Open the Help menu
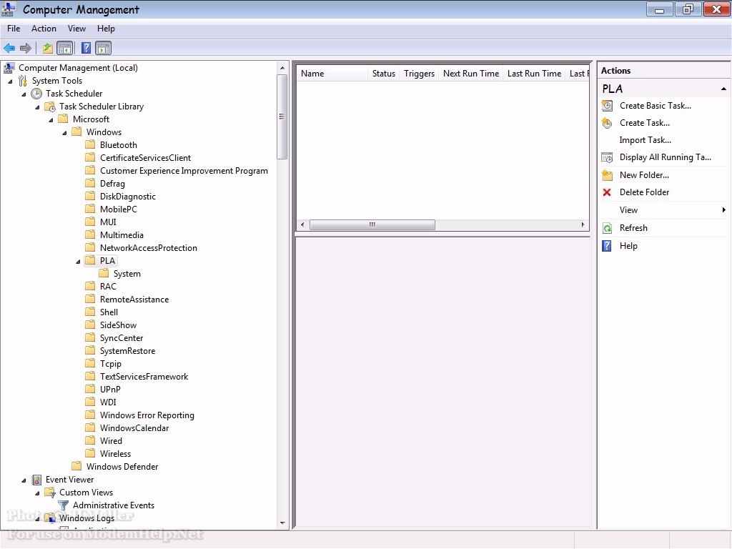 (106, 29)
